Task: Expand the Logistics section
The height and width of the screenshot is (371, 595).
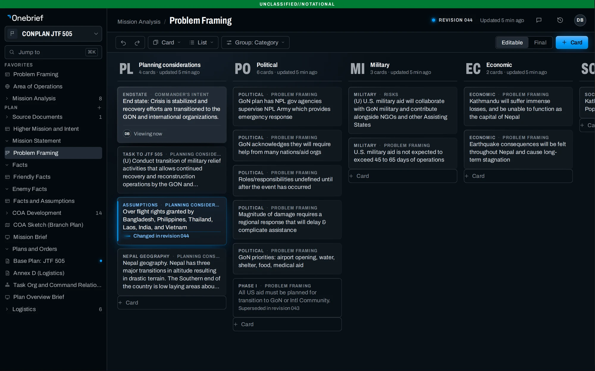Action: coord(7,309)
